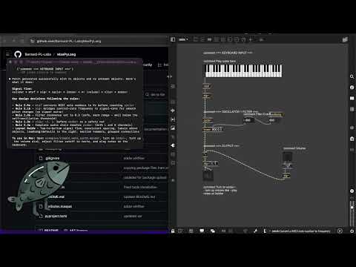Toggle the ezdac~ speaker object in the patch
This screenshot has height=267, width=356.
click(208, 176)
